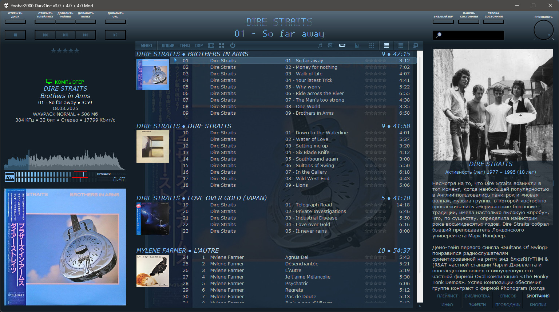Rate 'Regrets' using its stars
This screenshot has height=312, width=559.
click(376, 290)
